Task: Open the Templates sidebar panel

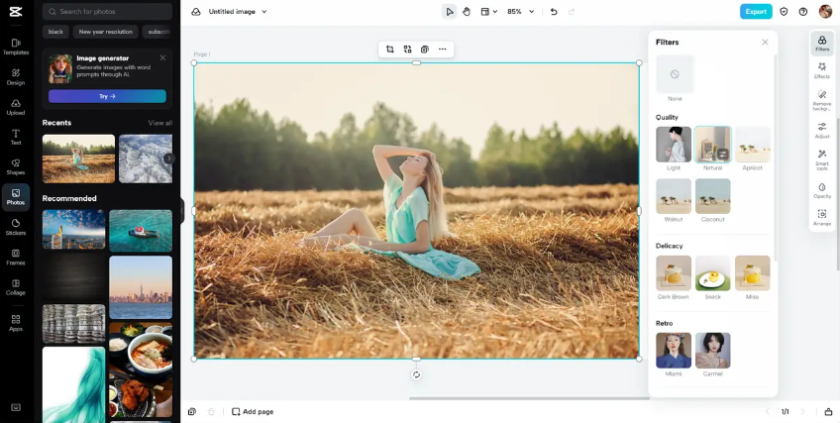Action: [x=16, y=47]
